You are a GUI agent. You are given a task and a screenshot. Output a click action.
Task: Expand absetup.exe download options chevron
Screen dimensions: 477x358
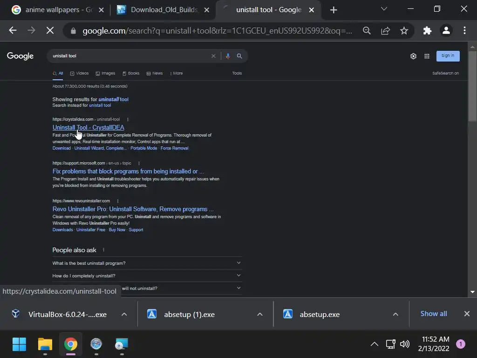[395, 314]
